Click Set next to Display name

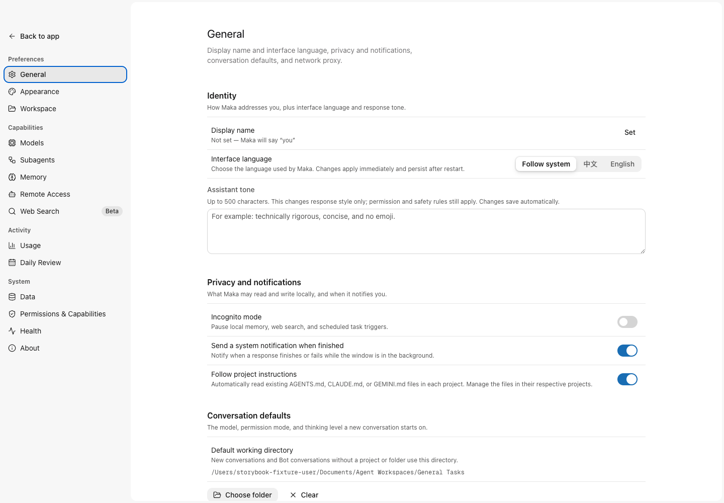(x=630, y=132)
